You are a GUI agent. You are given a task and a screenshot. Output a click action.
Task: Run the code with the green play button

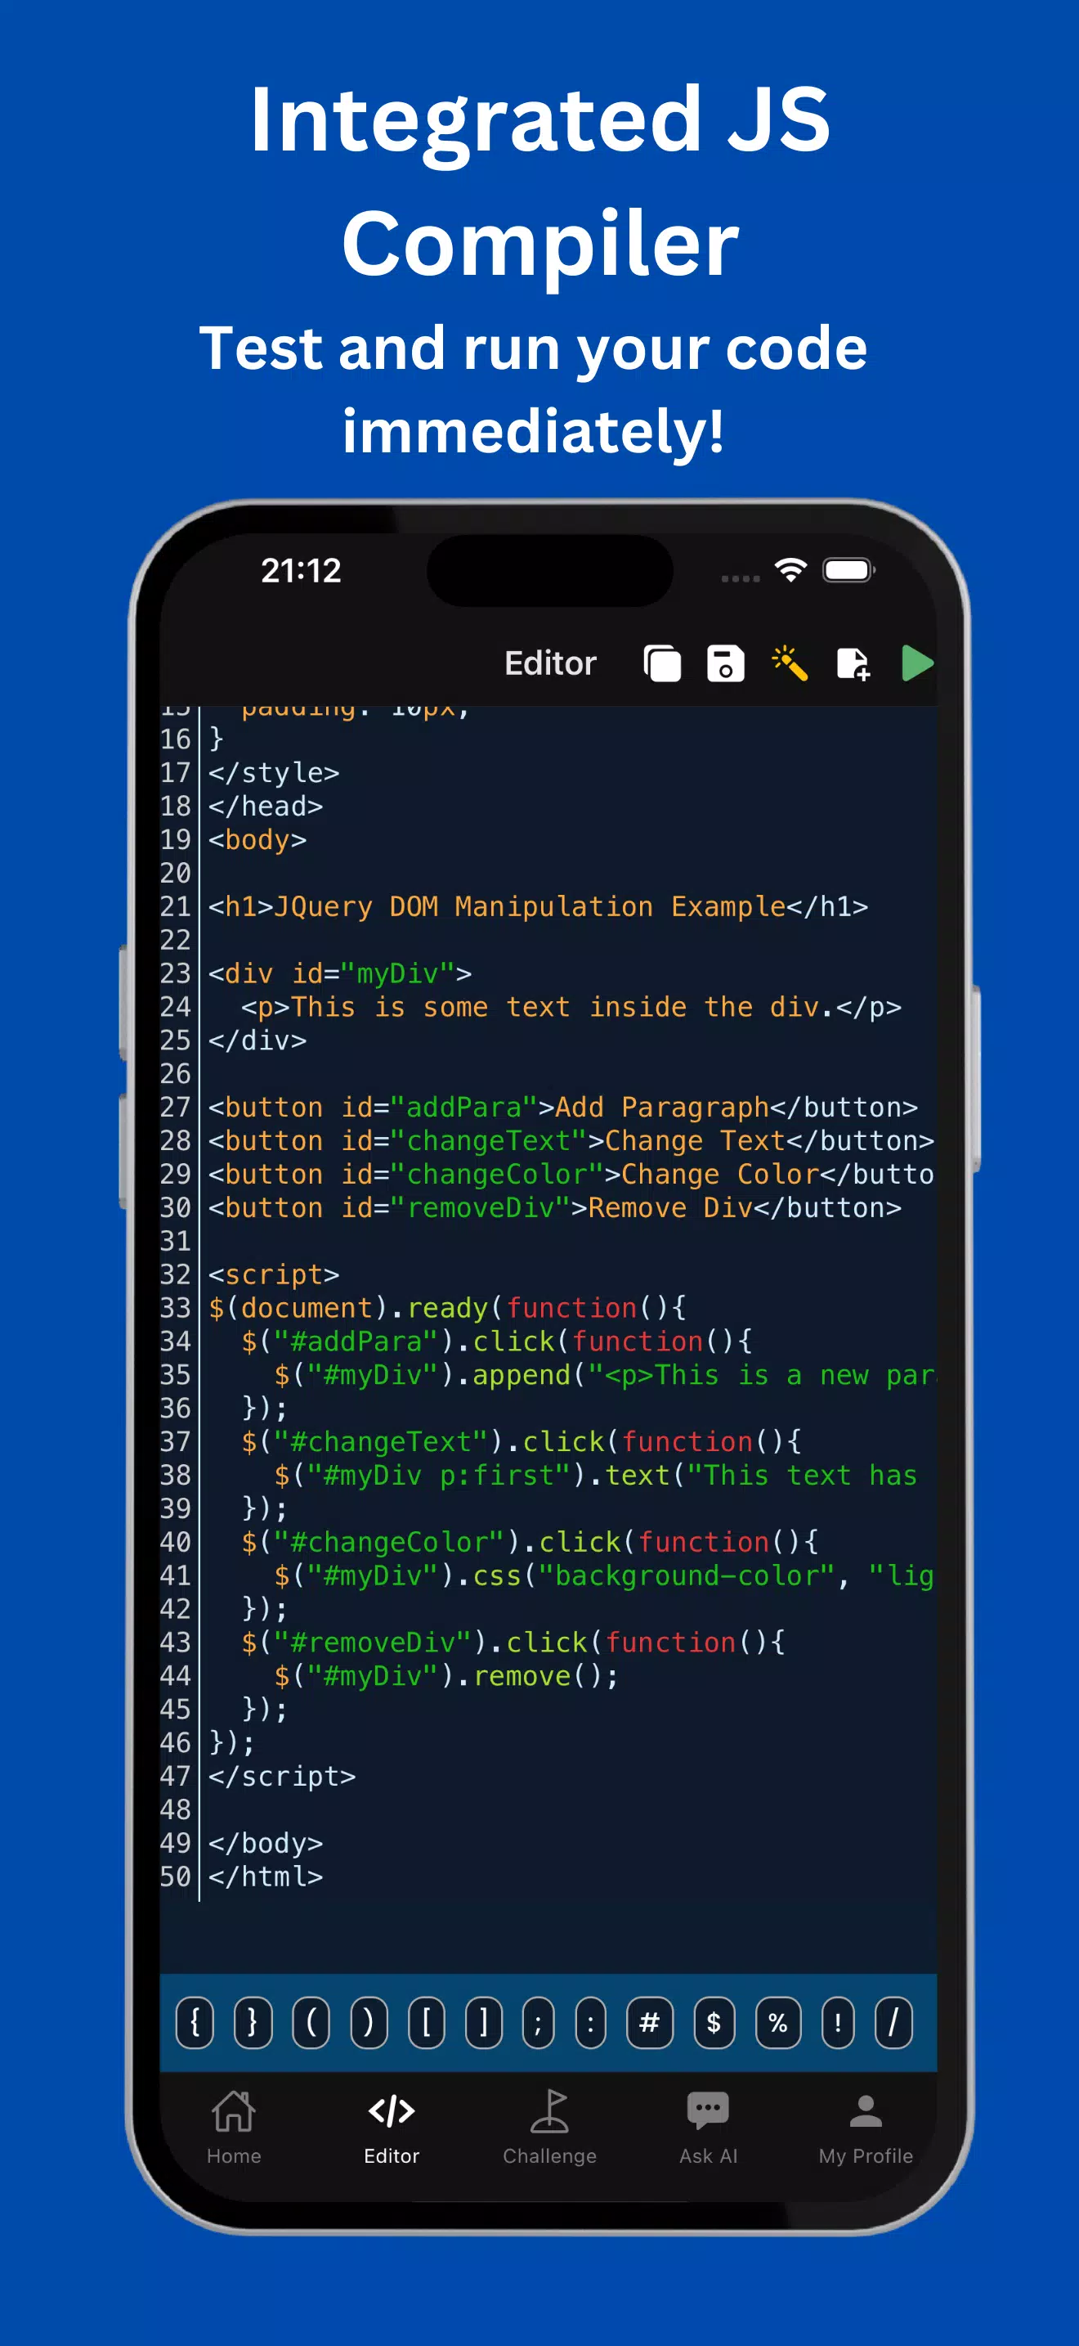917,663
